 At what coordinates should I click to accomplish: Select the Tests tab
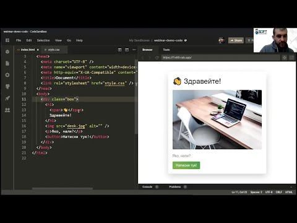pyautogui.click(x=166, y=50)
